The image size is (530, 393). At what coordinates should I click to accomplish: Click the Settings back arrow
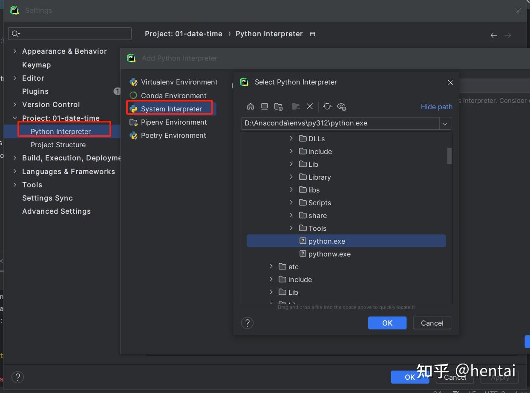pyautogui.click(x=493, y=35)
